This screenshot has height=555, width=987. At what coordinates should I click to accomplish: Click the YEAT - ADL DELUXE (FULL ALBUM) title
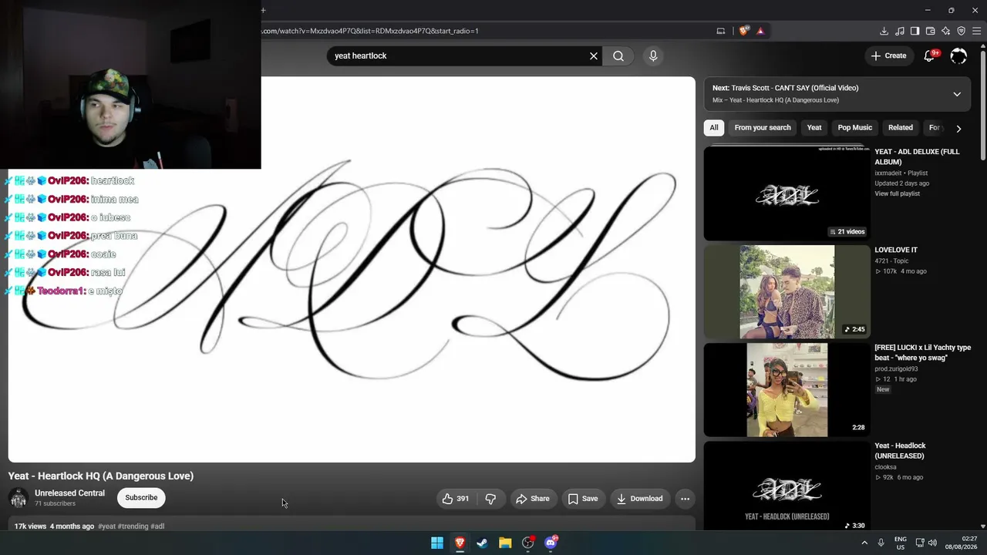click(x=917, y=157)
